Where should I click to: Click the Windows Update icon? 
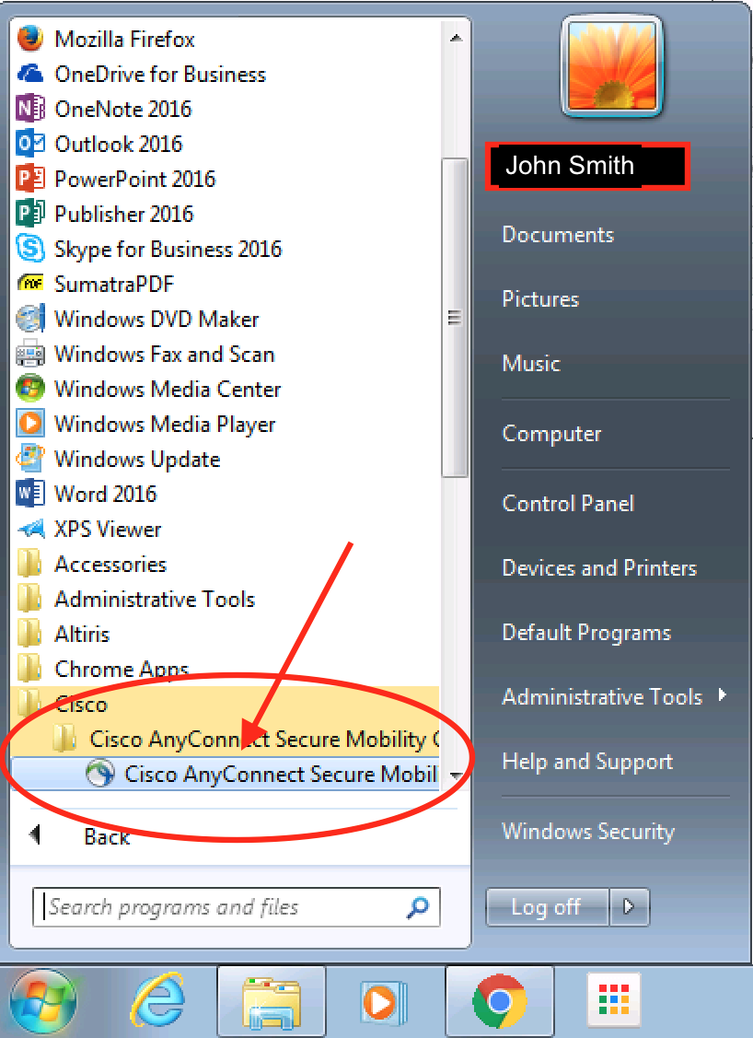tap(29, 459)
